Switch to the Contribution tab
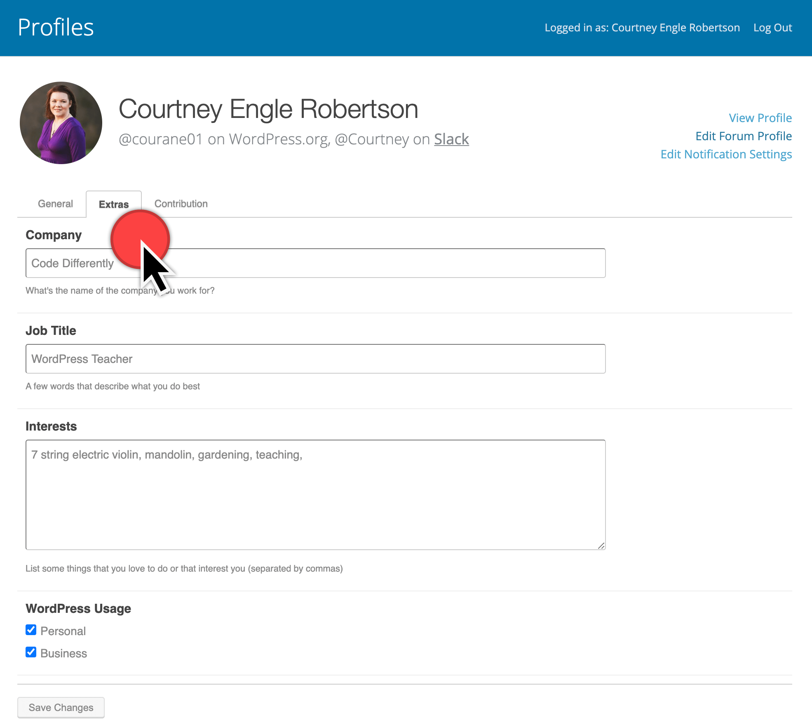 coord(181,204)
